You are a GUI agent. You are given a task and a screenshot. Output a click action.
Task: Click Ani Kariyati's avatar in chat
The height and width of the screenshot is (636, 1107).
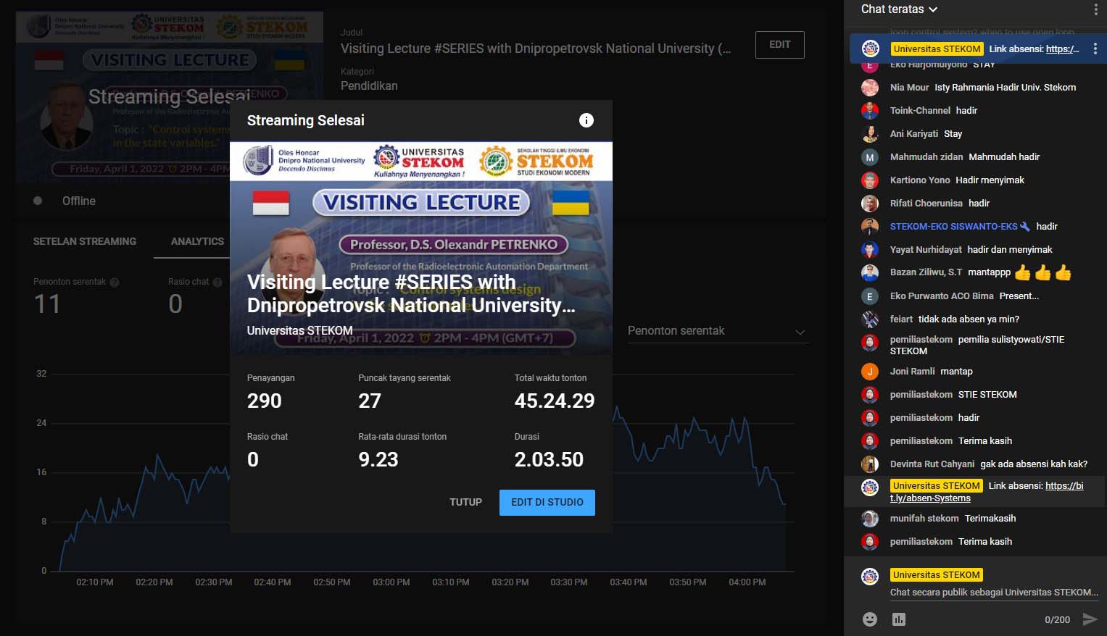pyautogui.click(x=870, y=134)
